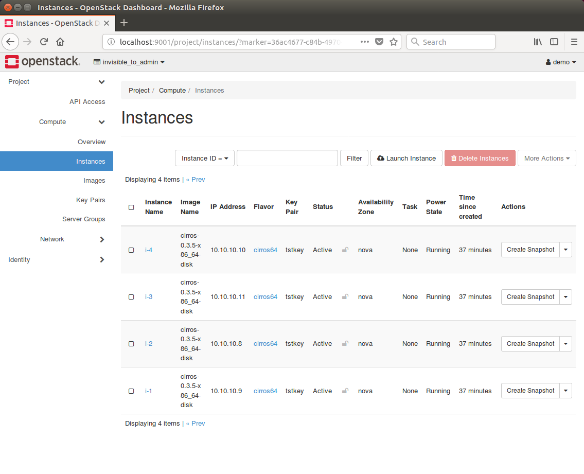Open the Server Groups page
584x474 pixels.
pyautogui.click(x=83, y=219)
